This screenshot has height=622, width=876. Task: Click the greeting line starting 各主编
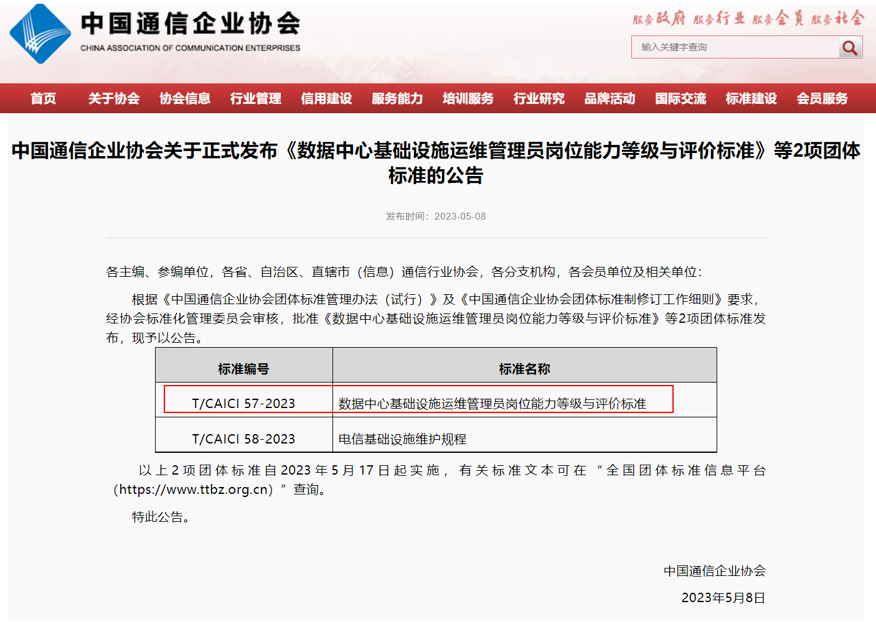point(404,272)
